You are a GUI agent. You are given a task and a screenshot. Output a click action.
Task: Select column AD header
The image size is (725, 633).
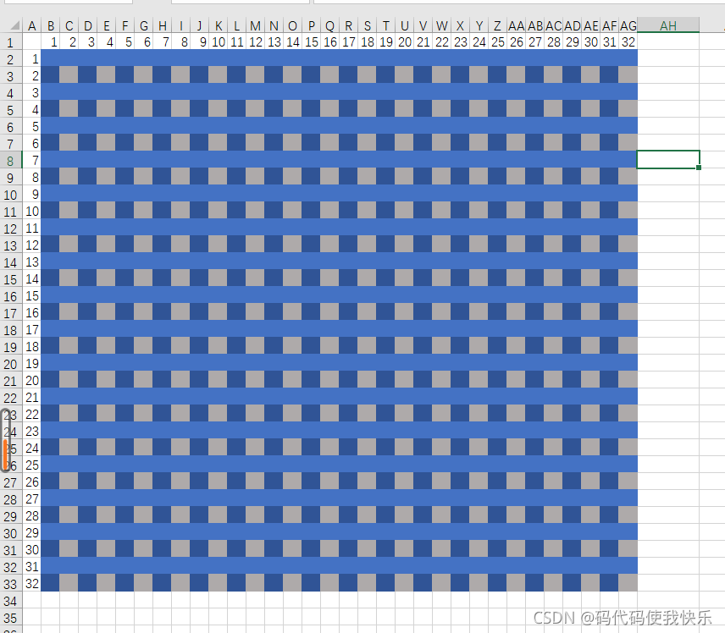coord(572,26)
